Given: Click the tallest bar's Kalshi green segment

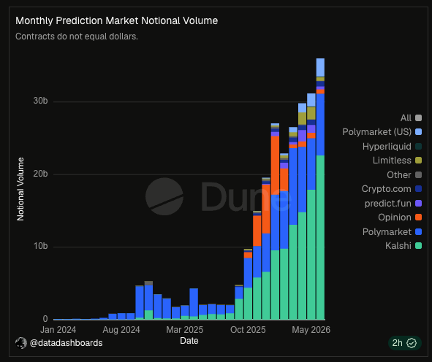Looking at the screenshot, I should [x=320, y=237].
